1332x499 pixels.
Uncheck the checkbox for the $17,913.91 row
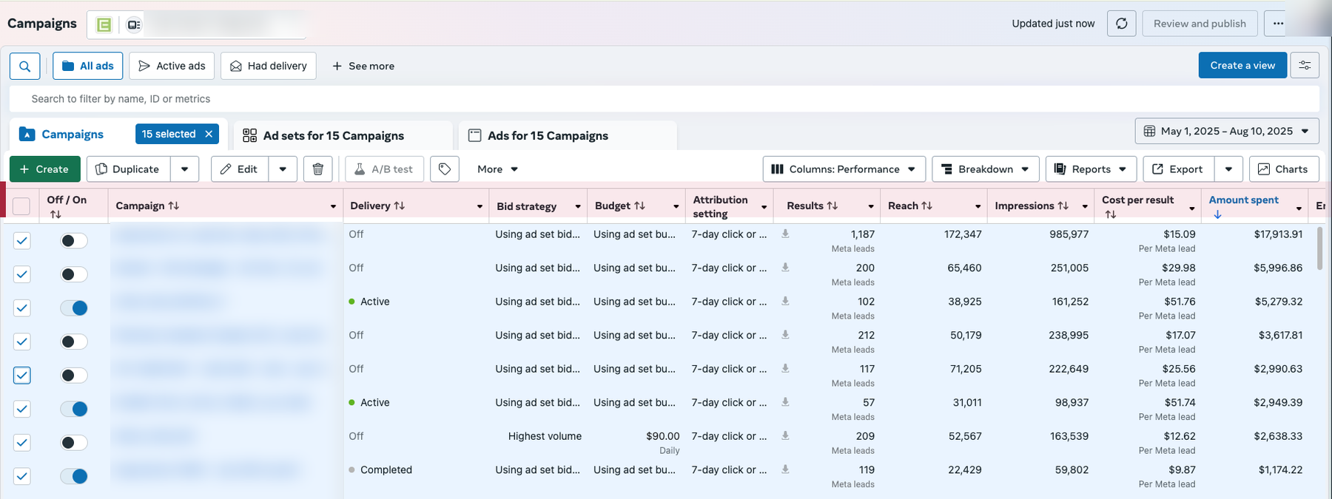tap(22, 240)
